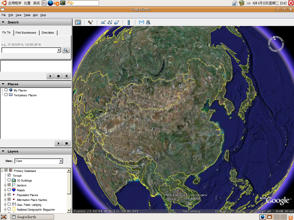Clear search results with X button
Image resolution: width=294 pixels, height=220 pixels.
67,76
